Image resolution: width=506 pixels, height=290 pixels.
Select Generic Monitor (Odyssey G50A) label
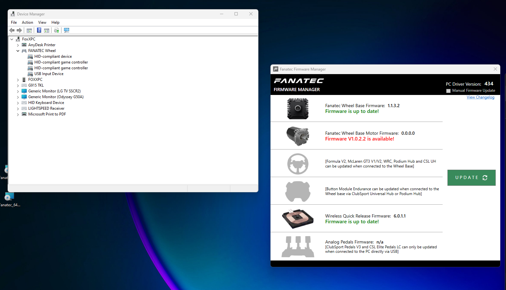coord(56,97)
